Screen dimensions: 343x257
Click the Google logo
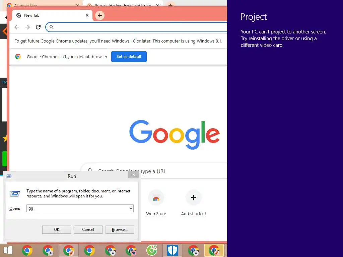pyautogui.click(x=174, y=135)
